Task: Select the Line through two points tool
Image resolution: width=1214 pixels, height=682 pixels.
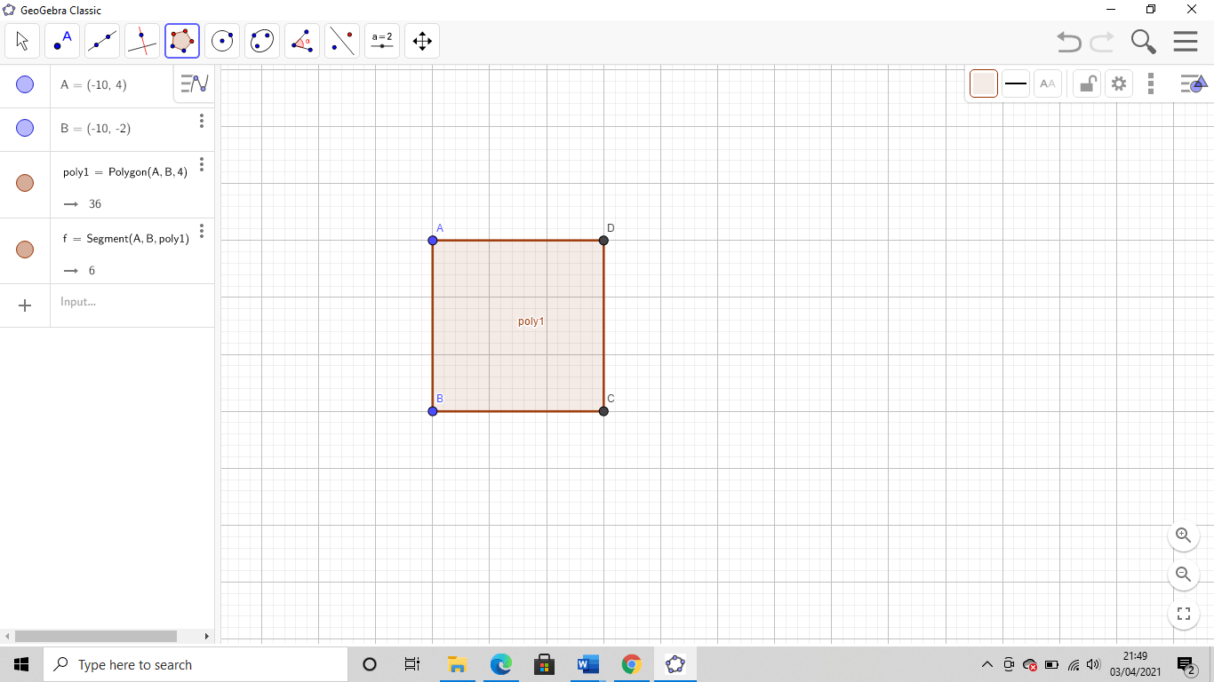Action: tap(101, 40)
